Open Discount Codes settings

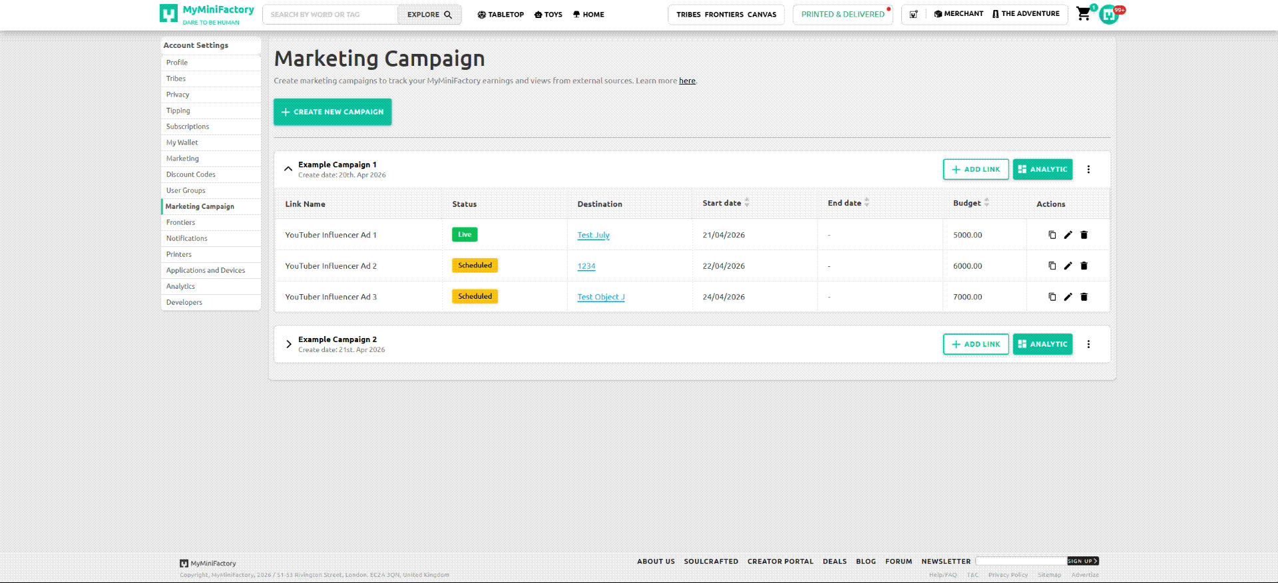(211, 174)
